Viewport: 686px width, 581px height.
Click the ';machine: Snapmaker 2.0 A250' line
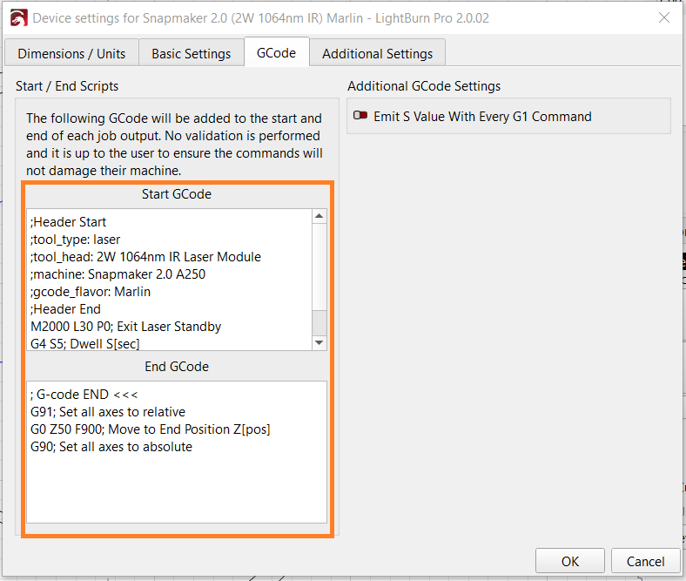point(118,274)
